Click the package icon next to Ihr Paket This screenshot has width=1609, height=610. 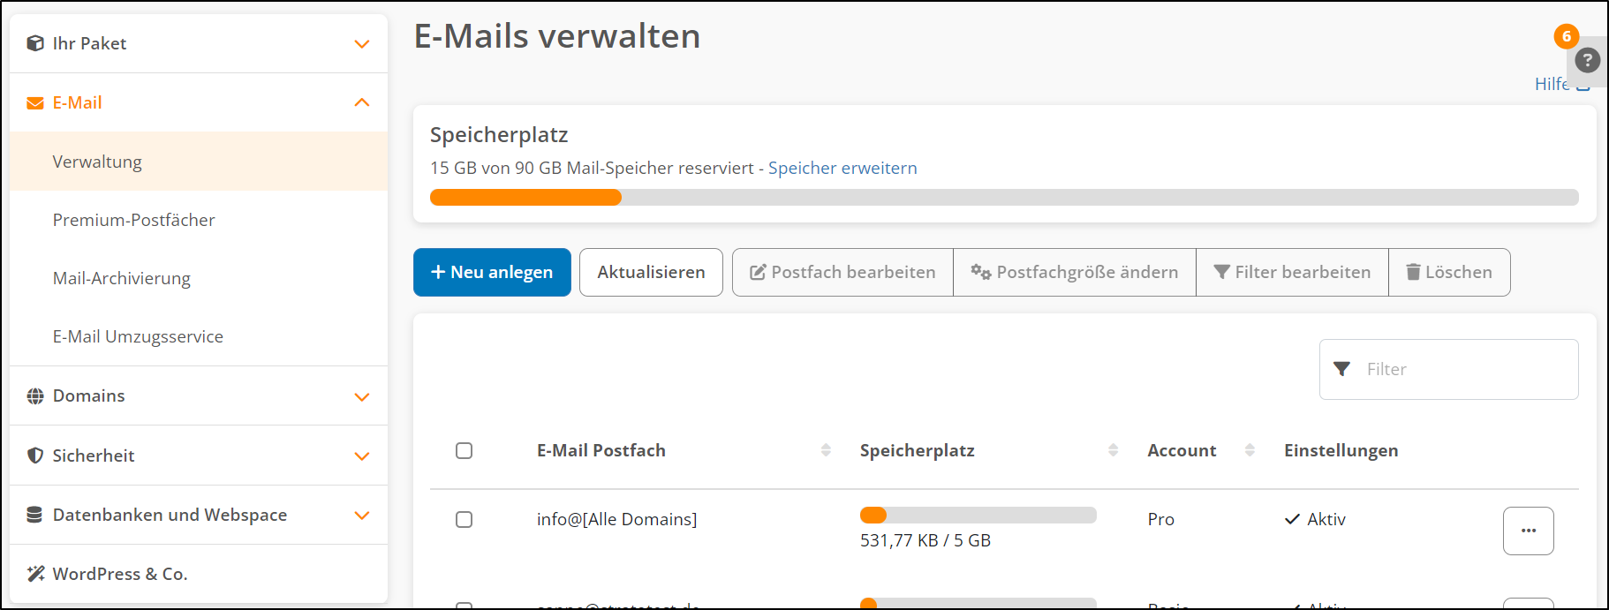tap(35, 43)
